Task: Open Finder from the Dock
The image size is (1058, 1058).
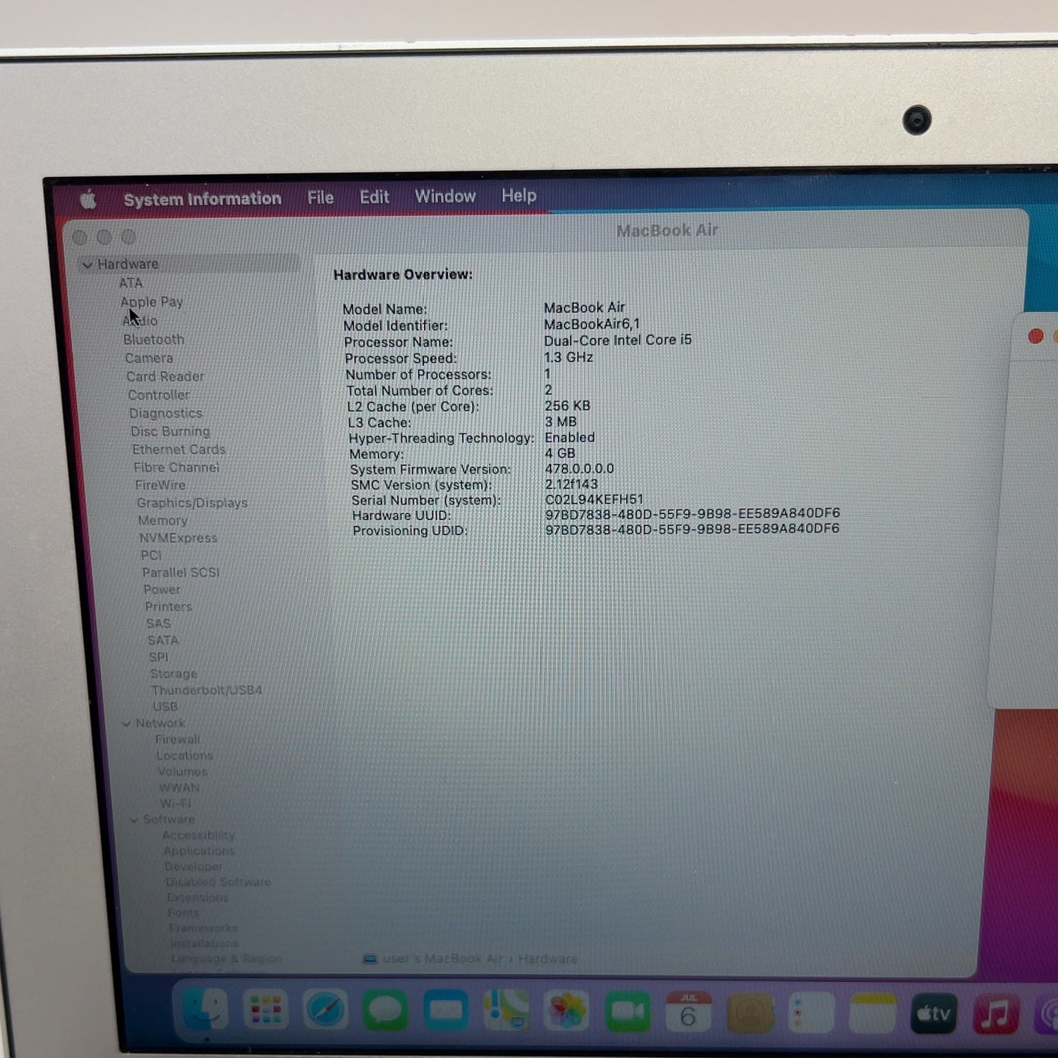Action: point(205,1009)
